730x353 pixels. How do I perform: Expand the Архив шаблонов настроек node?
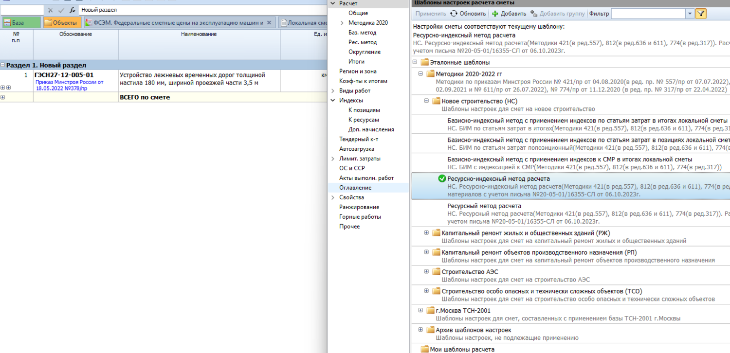420,330
